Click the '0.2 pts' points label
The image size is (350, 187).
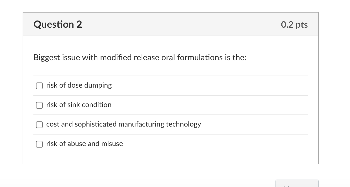294,24
